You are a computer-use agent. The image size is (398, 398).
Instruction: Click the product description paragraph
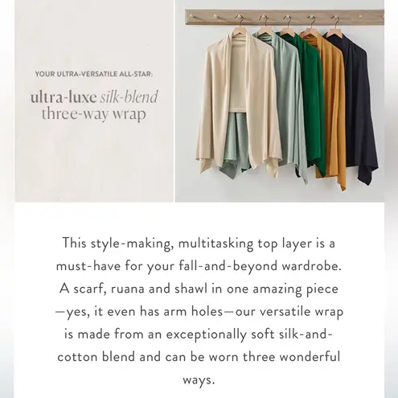tap(199, 311)
